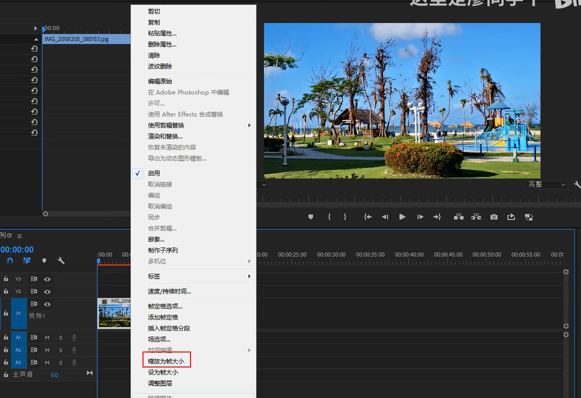Click the Play button in the program monitor

pos(402,216)
